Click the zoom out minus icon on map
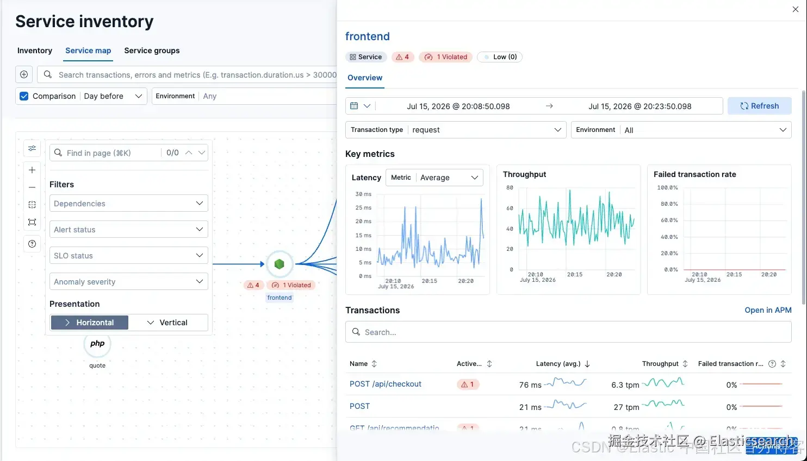Image resolution: width=807 pixels, height=461 pixels. point(32,187)
